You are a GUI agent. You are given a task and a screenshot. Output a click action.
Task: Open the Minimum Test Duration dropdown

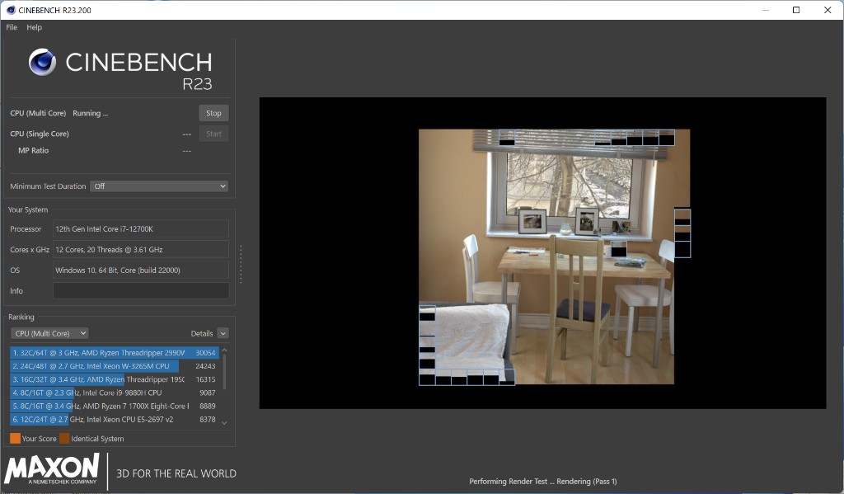coord(158,186)
